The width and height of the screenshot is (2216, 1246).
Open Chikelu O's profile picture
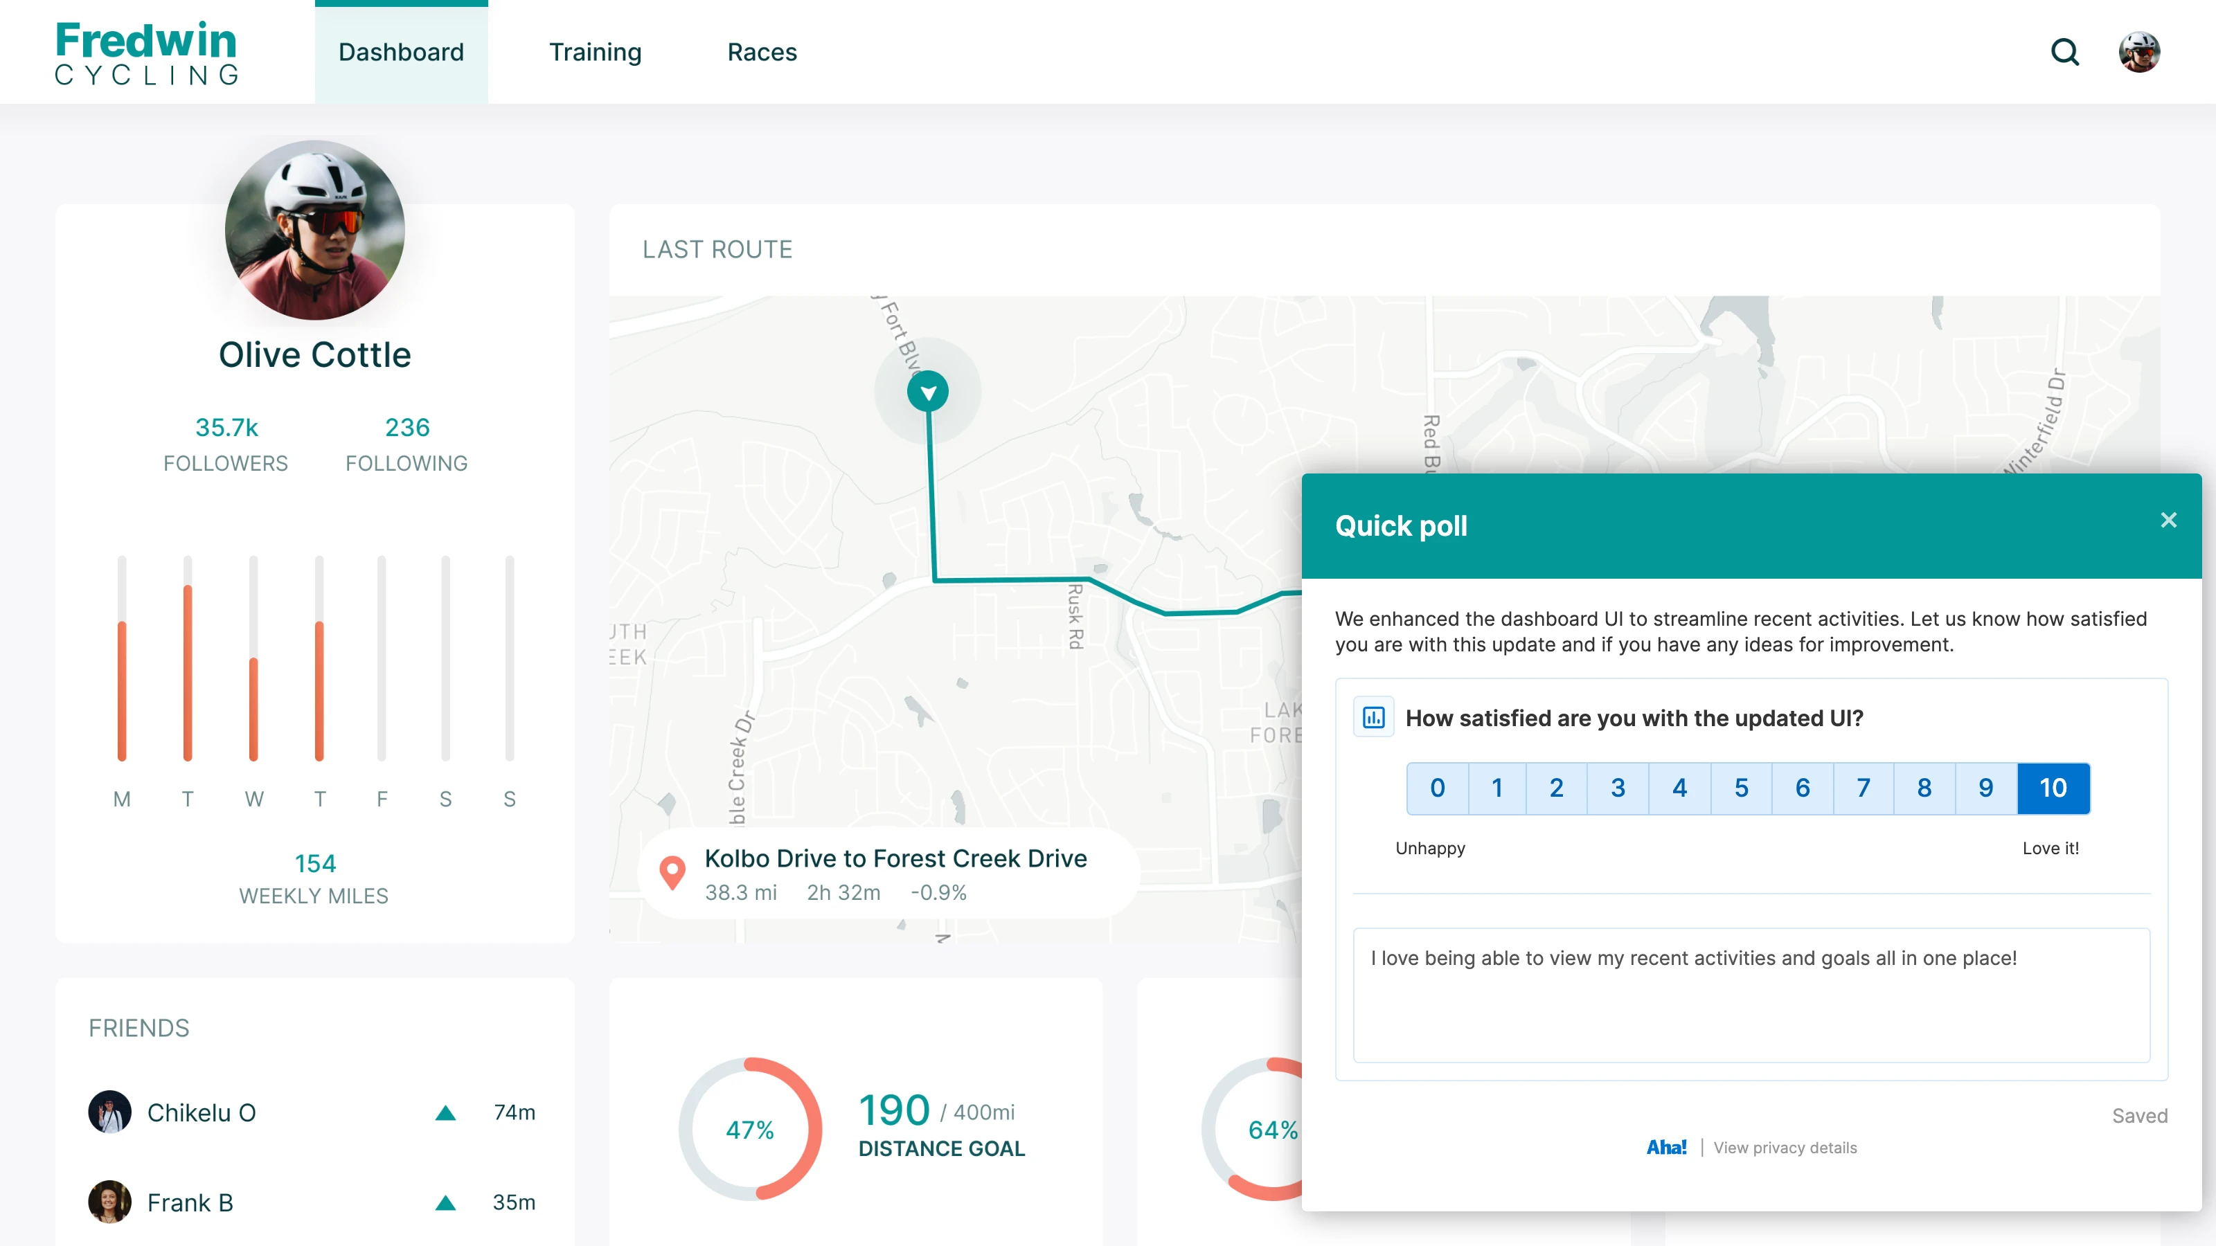[109, 1111]
